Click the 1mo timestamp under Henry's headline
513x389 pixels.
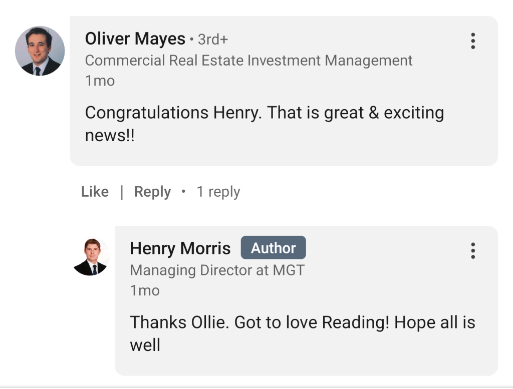(145, 290)
